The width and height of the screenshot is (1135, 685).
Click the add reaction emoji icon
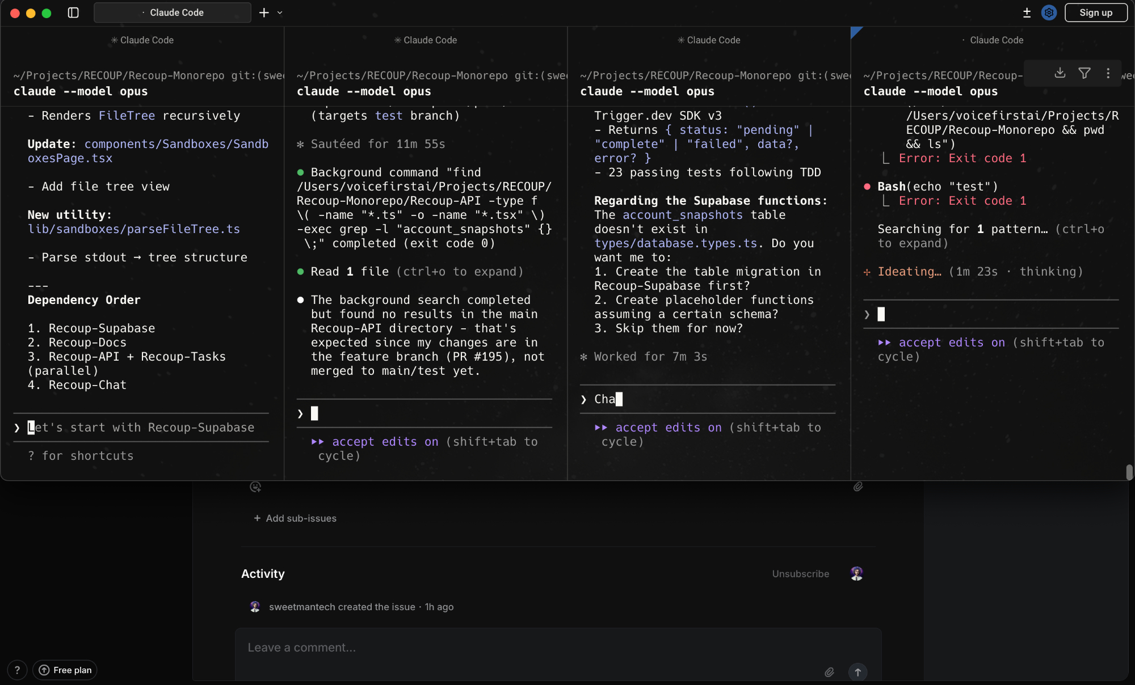tap(255, 487)
